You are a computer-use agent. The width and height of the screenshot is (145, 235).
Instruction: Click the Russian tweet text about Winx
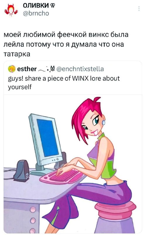tap(66, 44)
